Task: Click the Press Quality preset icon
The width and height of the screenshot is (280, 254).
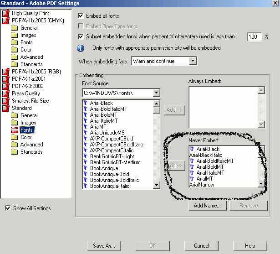Action: tap(6, 93)
